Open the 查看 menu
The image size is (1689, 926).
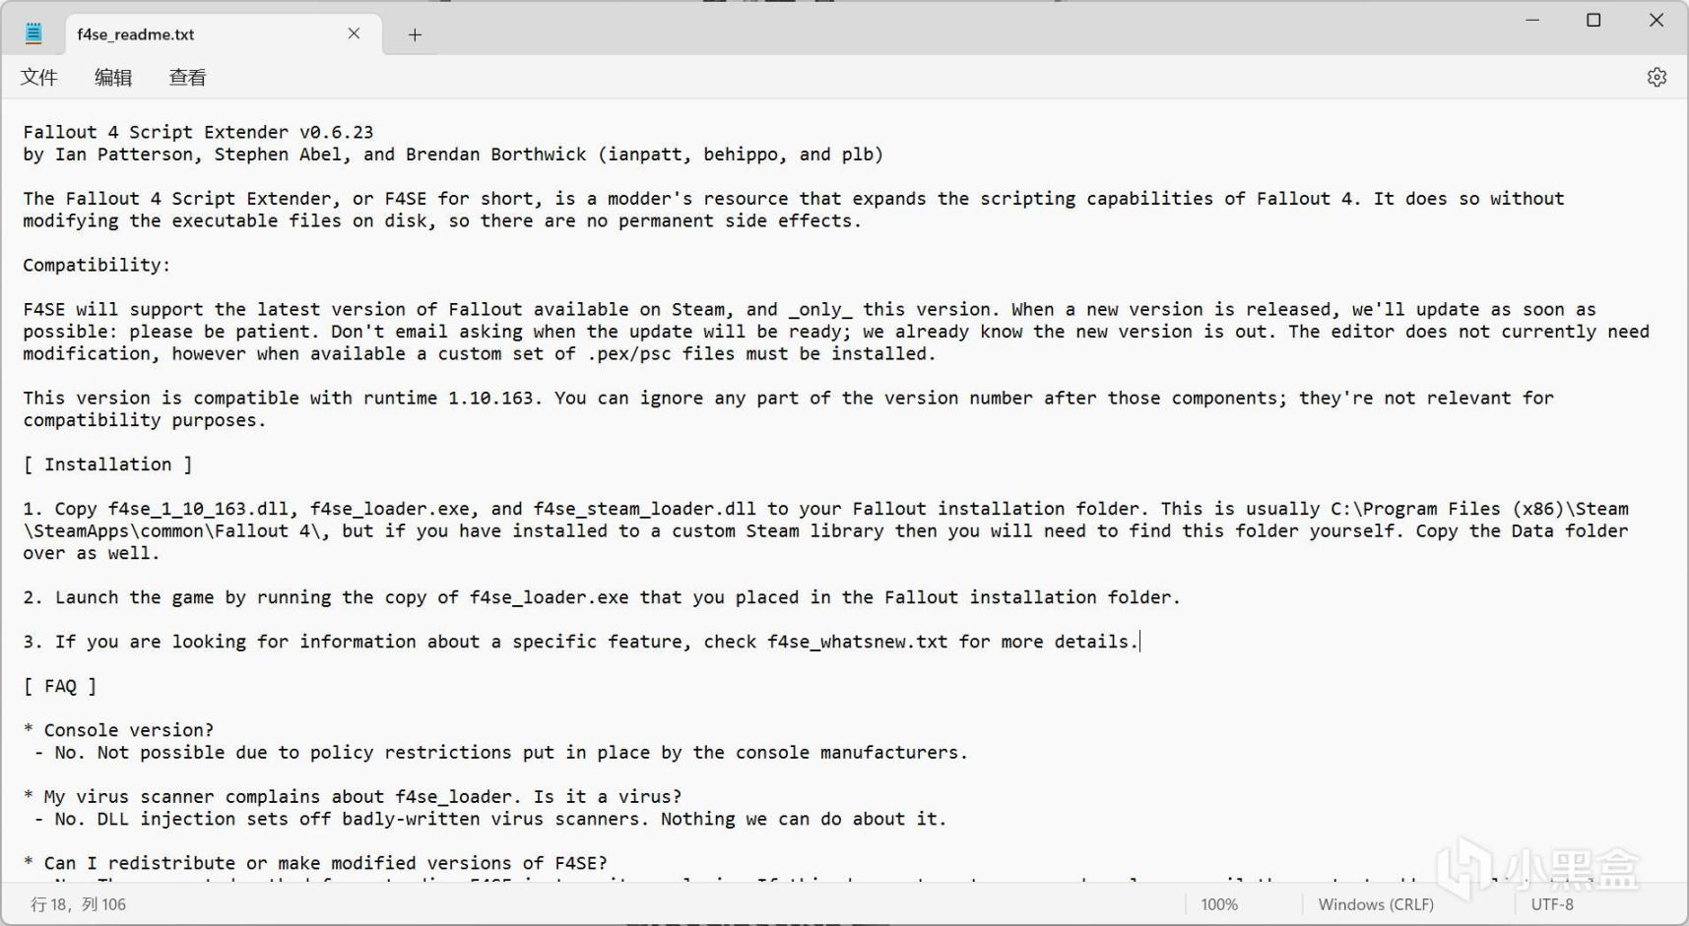[x=187, y=77]
